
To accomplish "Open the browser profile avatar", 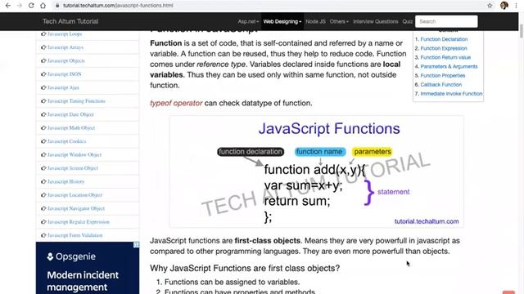I will (504, 6).
